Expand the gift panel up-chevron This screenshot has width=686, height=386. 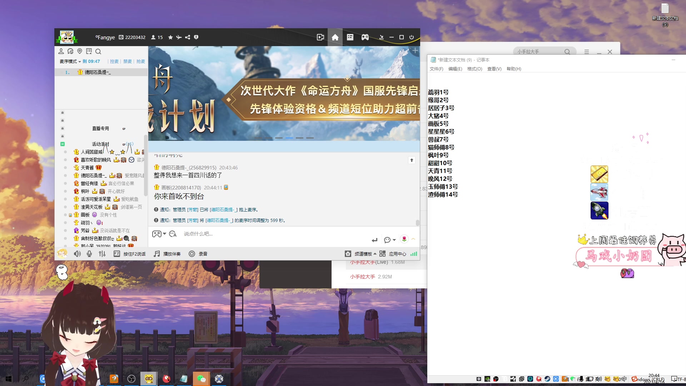413,239
